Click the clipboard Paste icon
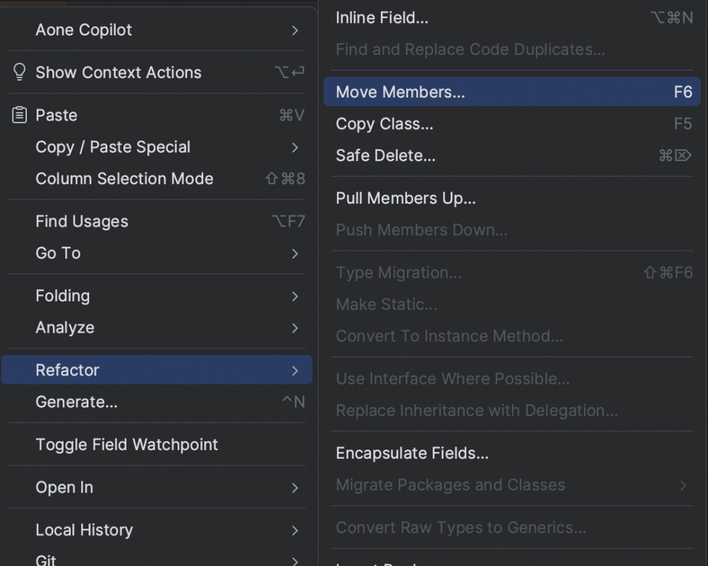Viewport: 708px width, 566px height. tap(20, 115)
